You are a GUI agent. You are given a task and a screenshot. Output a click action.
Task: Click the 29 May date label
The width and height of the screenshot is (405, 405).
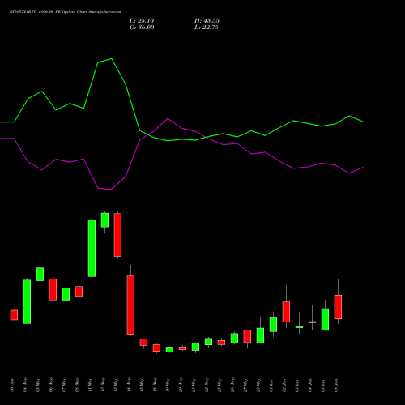click(258, 386)
